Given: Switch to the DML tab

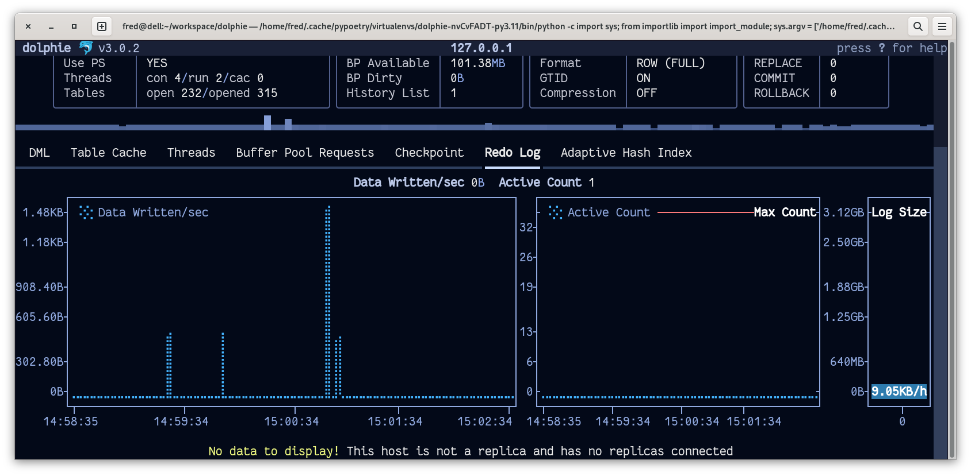Looking at the screenshot, I should [x=39, y=153].
